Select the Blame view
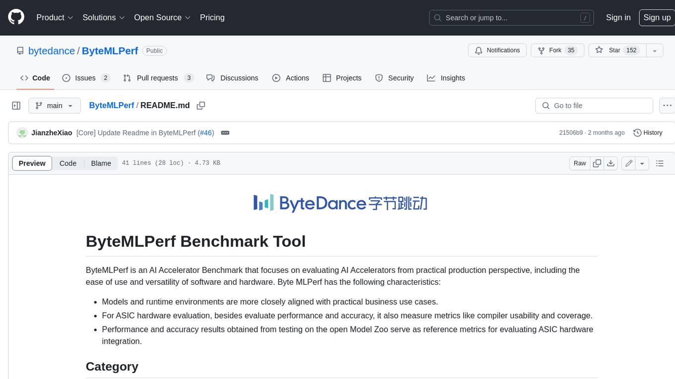675x379 pixels. coord(101,163)
